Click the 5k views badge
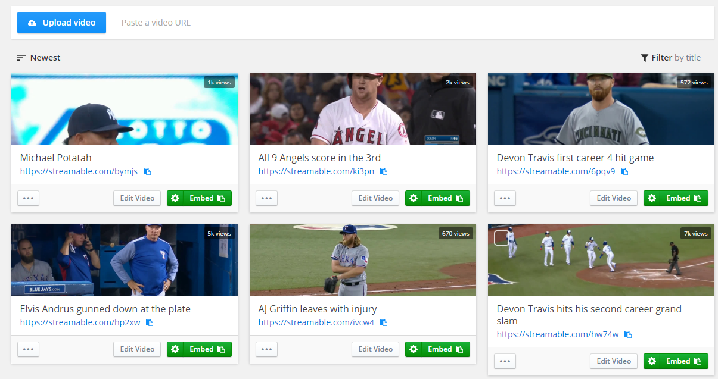 pos(219,233)
